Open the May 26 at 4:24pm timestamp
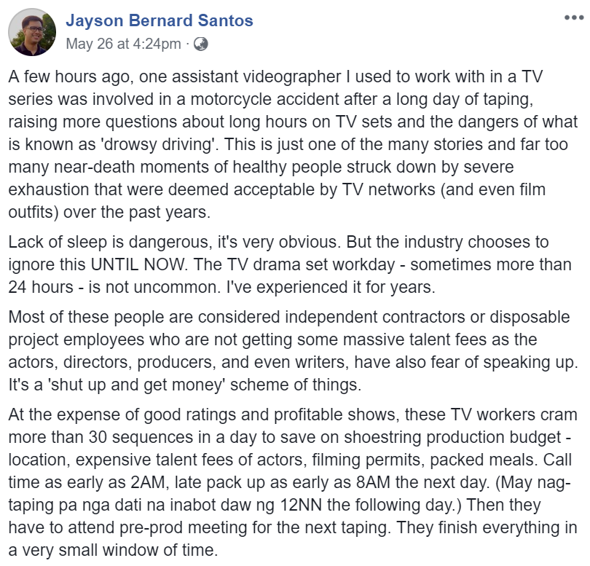The height and width of the screenshot is (566, 590). point(123,44)
